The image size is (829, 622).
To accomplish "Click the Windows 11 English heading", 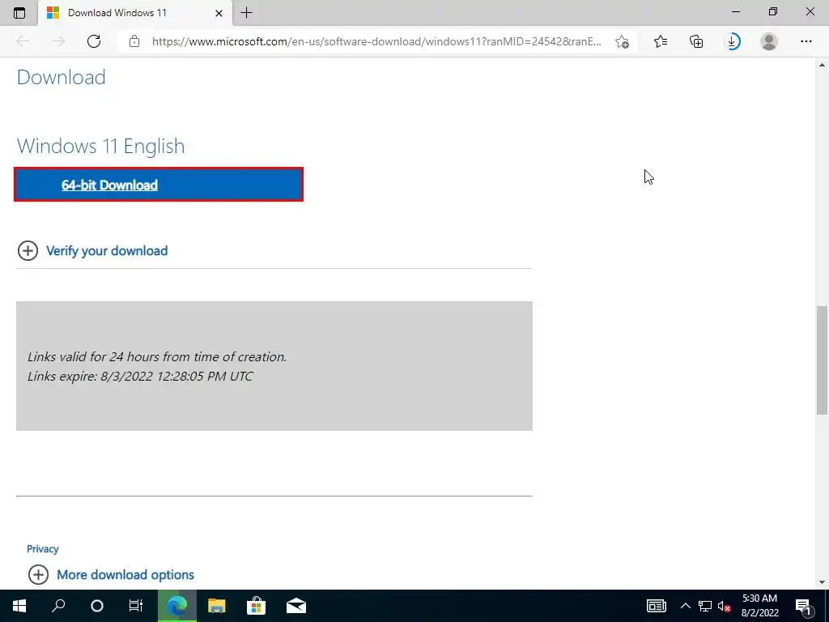I will pyautogui.click(x=101, y=146).
